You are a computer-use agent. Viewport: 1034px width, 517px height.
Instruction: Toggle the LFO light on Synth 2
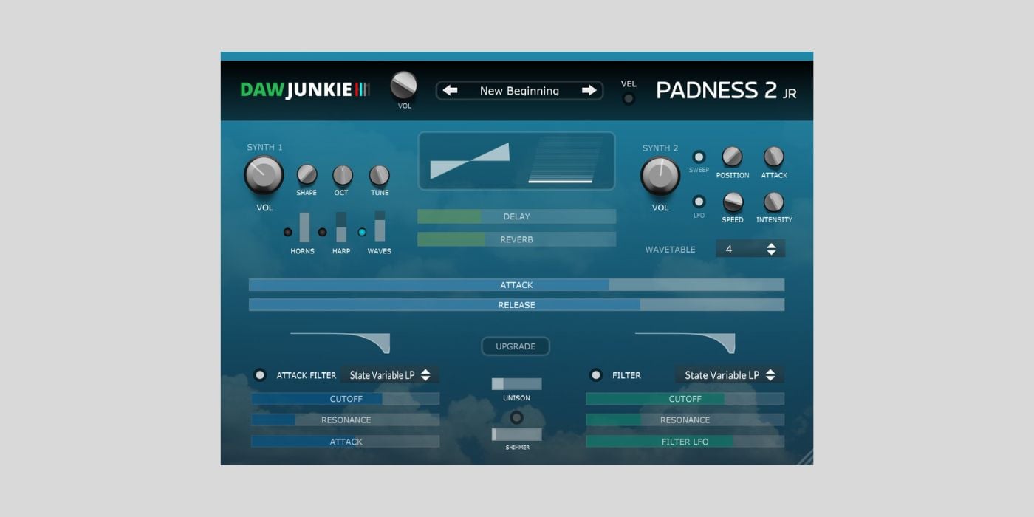(x=699, y=200)
